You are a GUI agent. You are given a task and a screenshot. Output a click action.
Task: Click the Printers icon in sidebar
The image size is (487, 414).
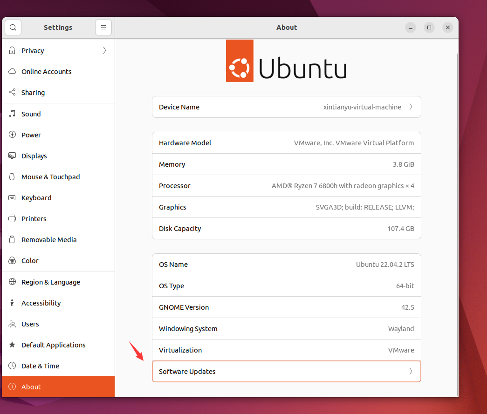[x=12, y=218]
